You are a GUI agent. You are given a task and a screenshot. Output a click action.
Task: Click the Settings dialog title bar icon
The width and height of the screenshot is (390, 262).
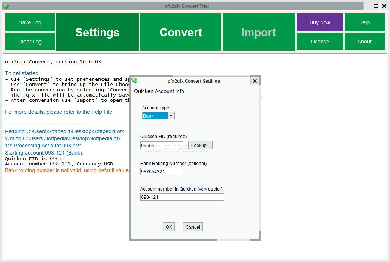click(x=135, y=80)
